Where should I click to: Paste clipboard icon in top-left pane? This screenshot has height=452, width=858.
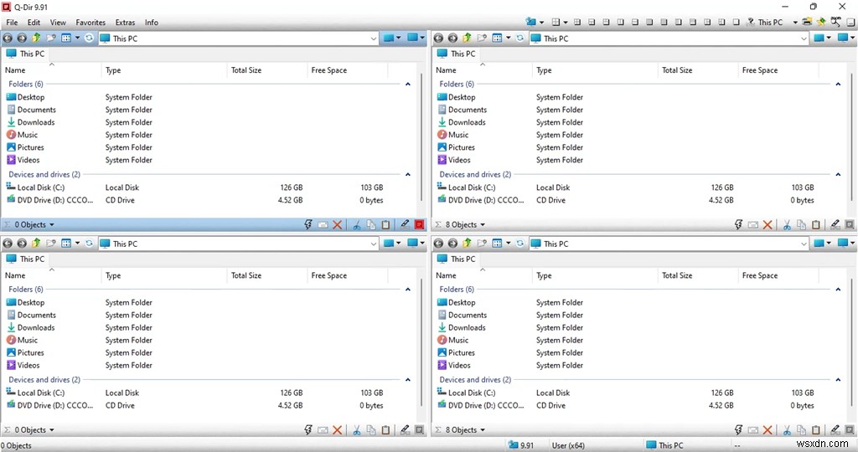point(385,224)
